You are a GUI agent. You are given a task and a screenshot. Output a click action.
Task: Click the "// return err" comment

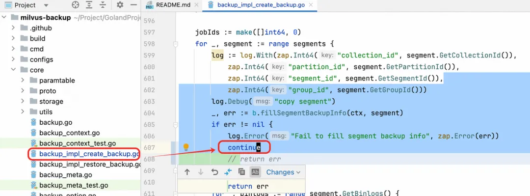tap(255, 159)
